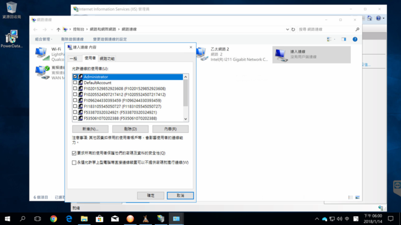Open the Mail app on taskbar
The height and width of the screenshot is (225, 401).
click(115, 218)
